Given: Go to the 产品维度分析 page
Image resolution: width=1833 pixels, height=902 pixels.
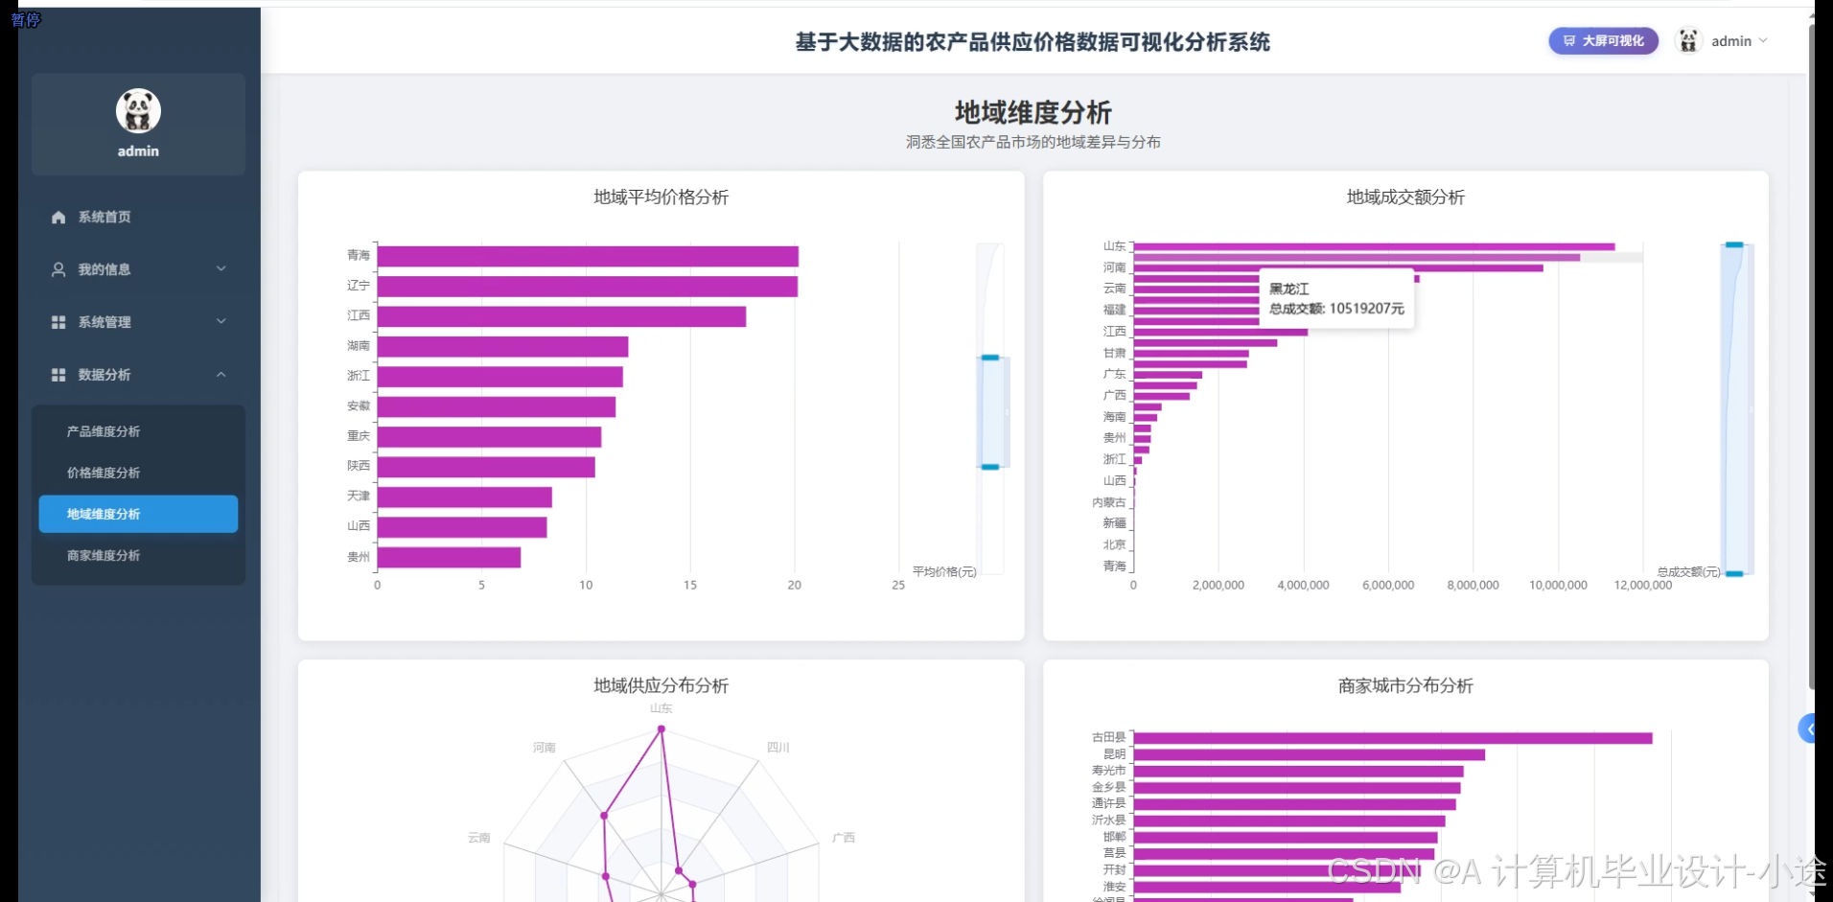Looking at the screenshot, I should click(x=138, y=431).
